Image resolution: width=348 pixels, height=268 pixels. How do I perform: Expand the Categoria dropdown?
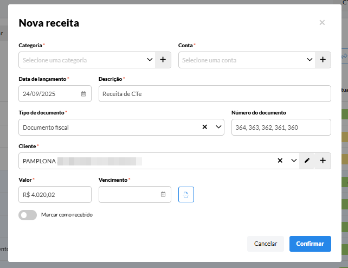150,60
